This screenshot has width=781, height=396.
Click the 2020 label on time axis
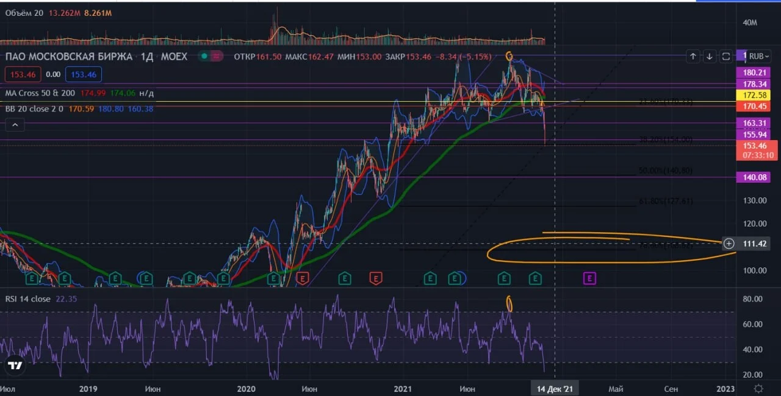(246, 388)
